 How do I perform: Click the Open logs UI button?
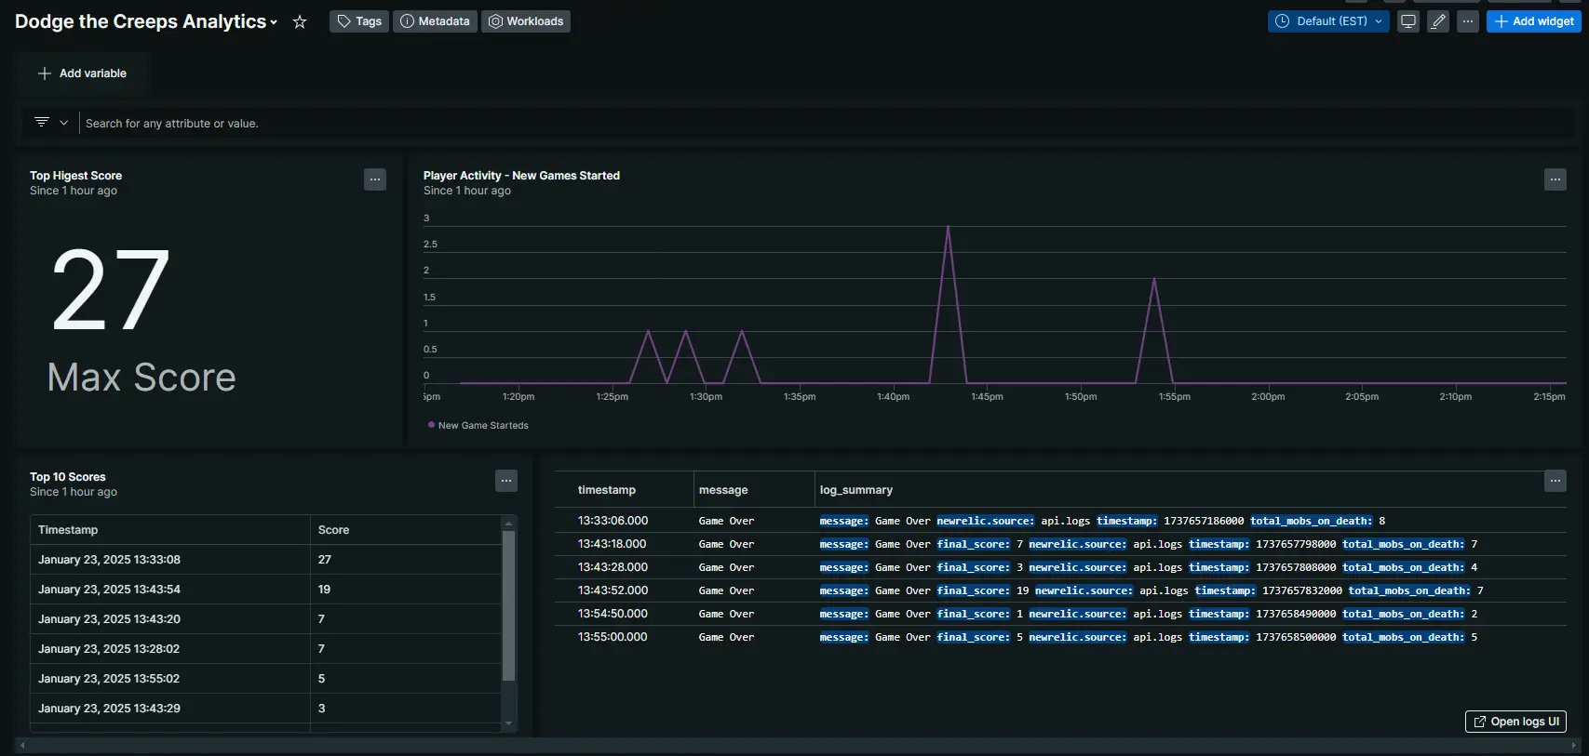tap(1515, 722)
